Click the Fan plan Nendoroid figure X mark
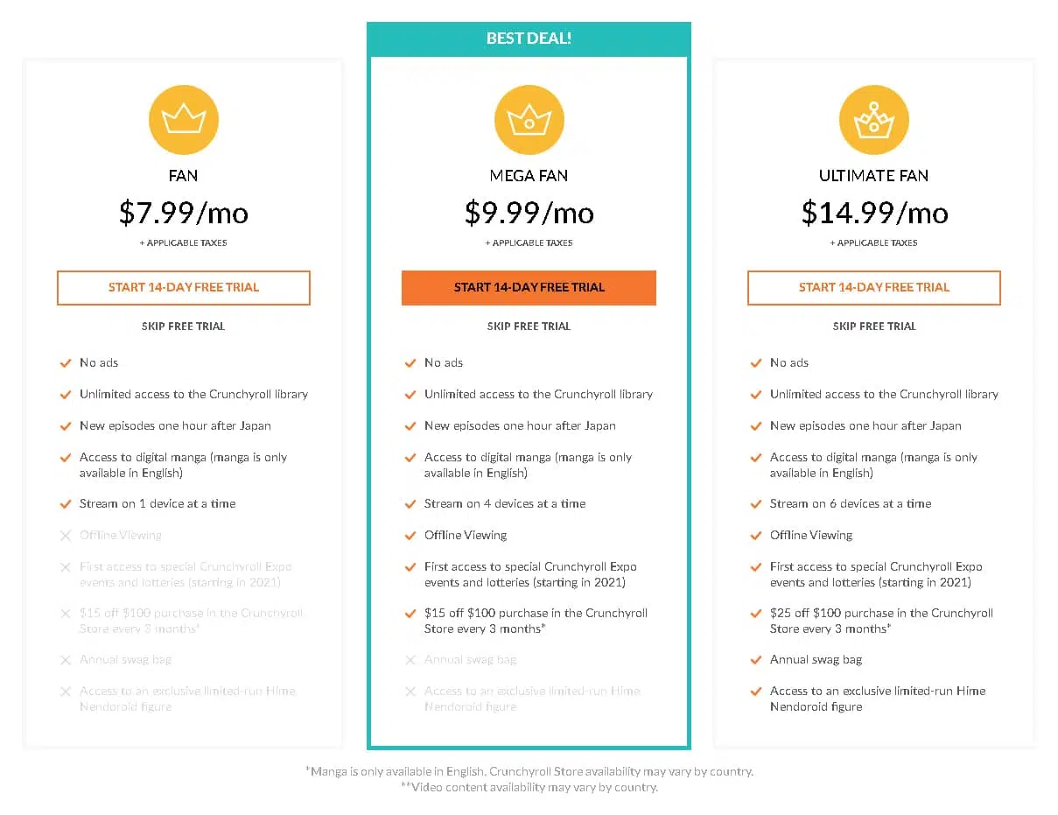This screenshot has height=815, width=1058. 65,691
